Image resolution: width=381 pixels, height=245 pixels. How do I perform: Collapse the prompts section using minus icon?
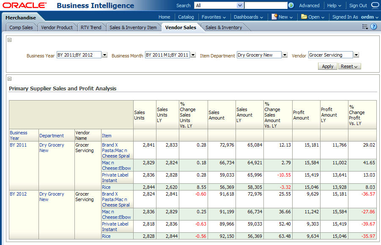coord(10,40)
